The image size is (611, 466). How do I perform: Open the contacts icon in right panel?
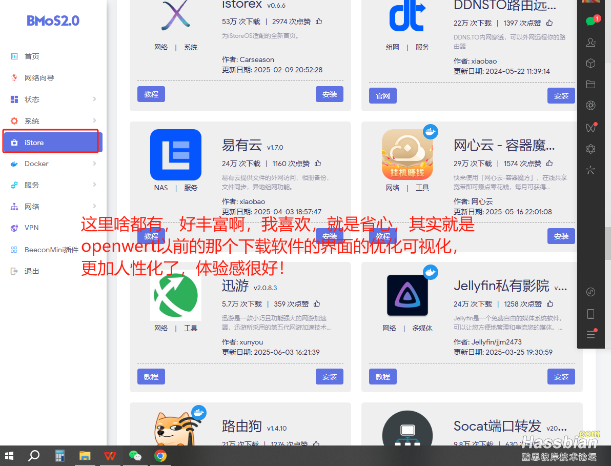pos(590,42)
